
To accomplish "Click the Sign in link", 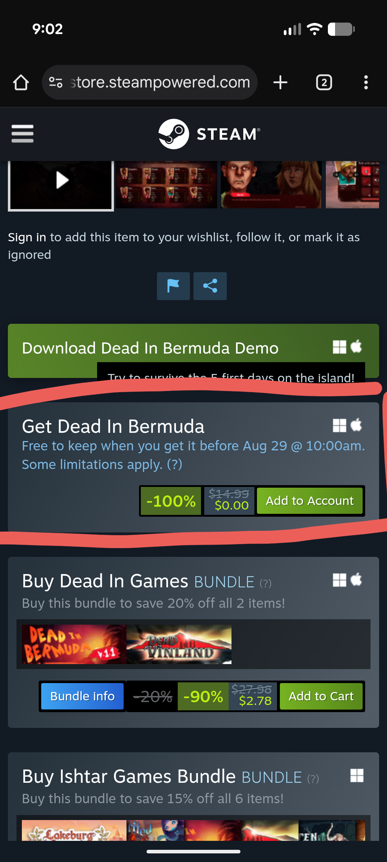I will [x=27, y=237].
